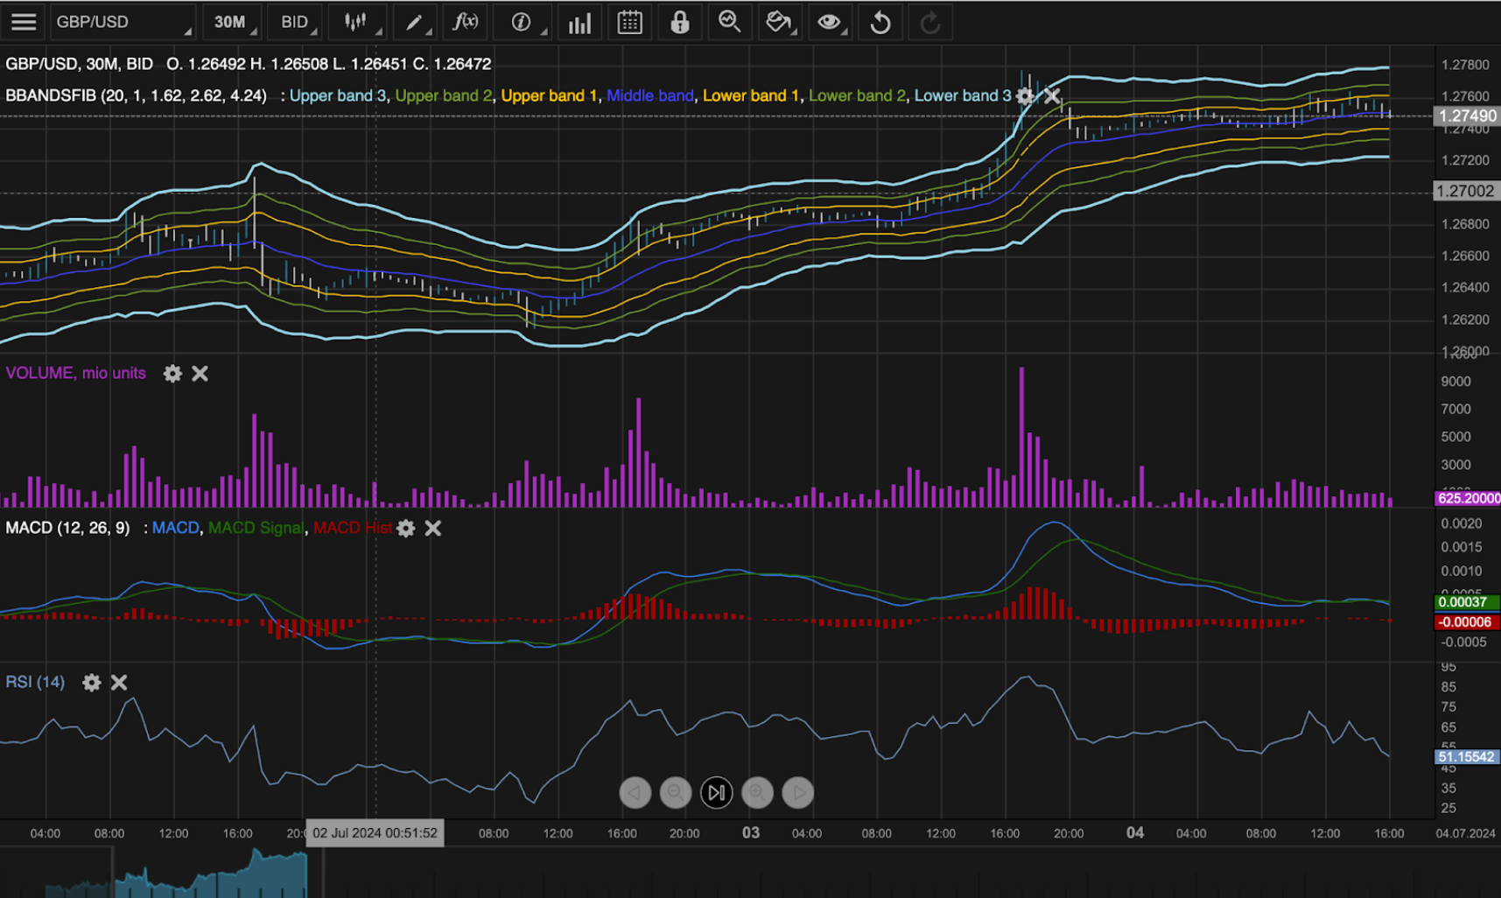Toggle the eye visibility icon
The image size is (1501, 898).
829,22
